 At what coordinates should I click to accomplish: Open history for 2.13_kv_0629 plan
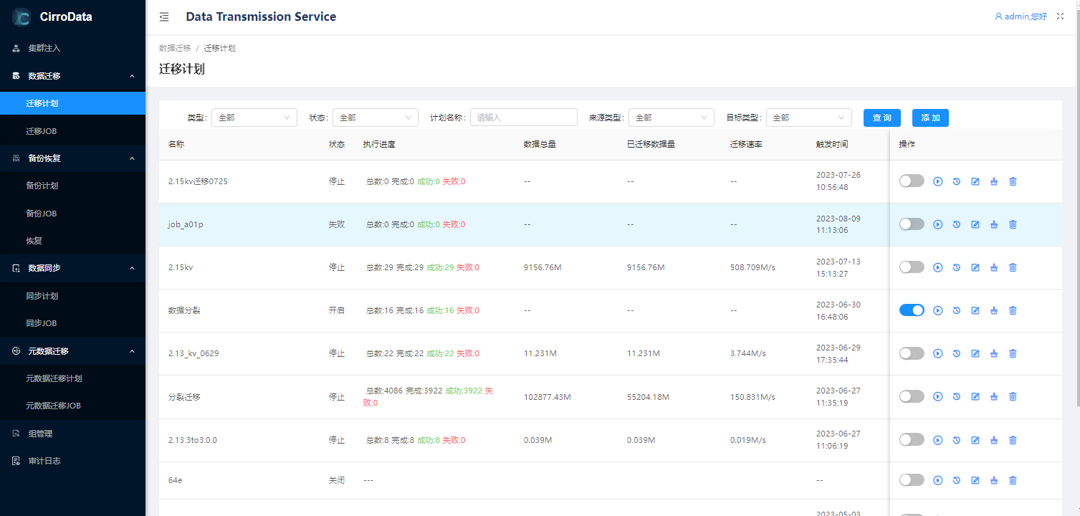click(x=957, y=353)
